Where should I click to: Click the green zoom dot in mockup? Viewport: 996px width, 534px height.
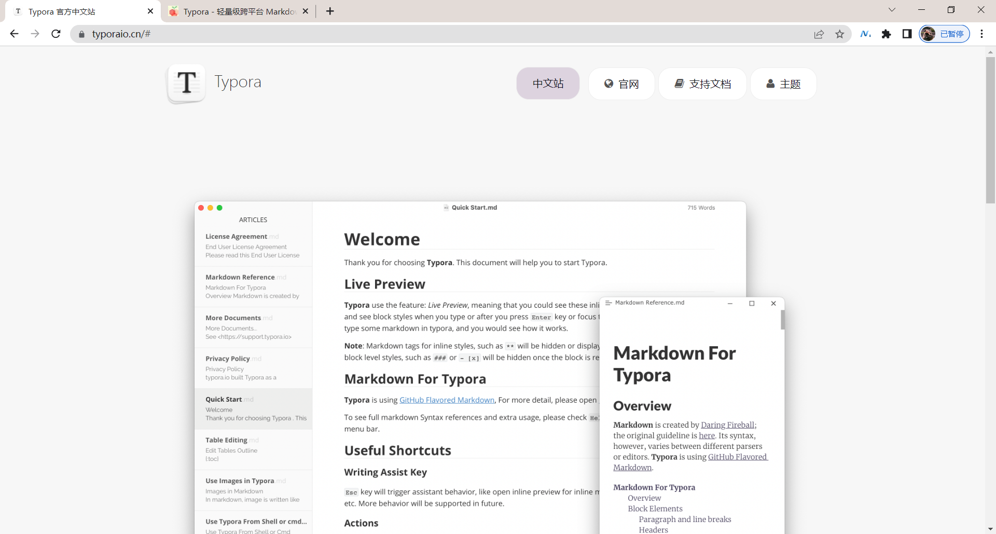(x=219, y=208)
